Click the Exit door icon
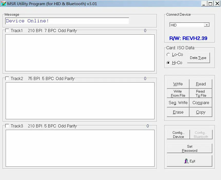The height and width of the screenshot is (180, 221). coord(186,161)
